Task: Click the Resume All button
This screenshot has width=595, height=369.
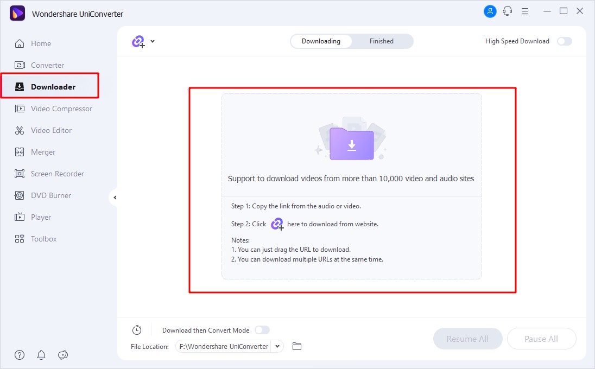Action: [x=467, y=339]
